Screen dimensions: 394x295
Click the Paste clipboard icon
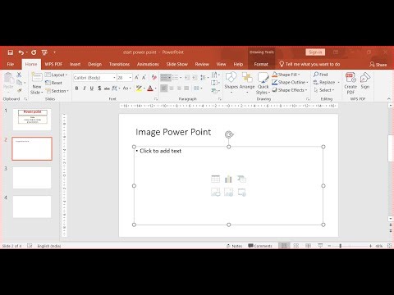[x=8, y=78]
